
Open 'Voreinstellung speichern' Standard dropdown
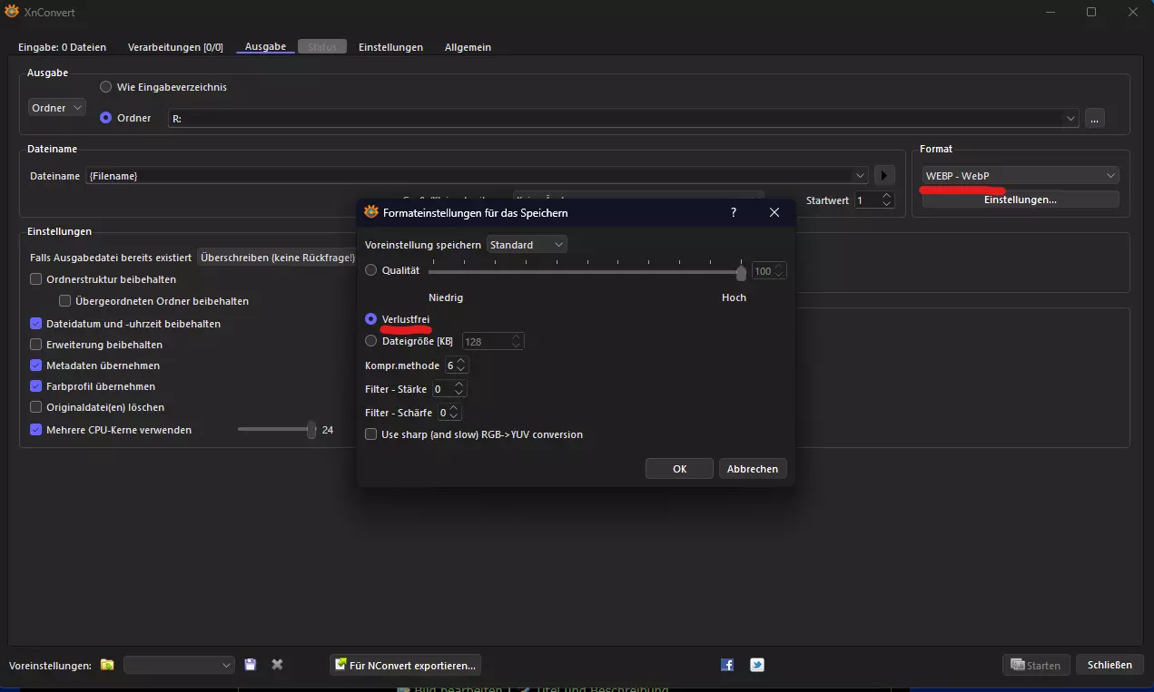click(527, 245)
